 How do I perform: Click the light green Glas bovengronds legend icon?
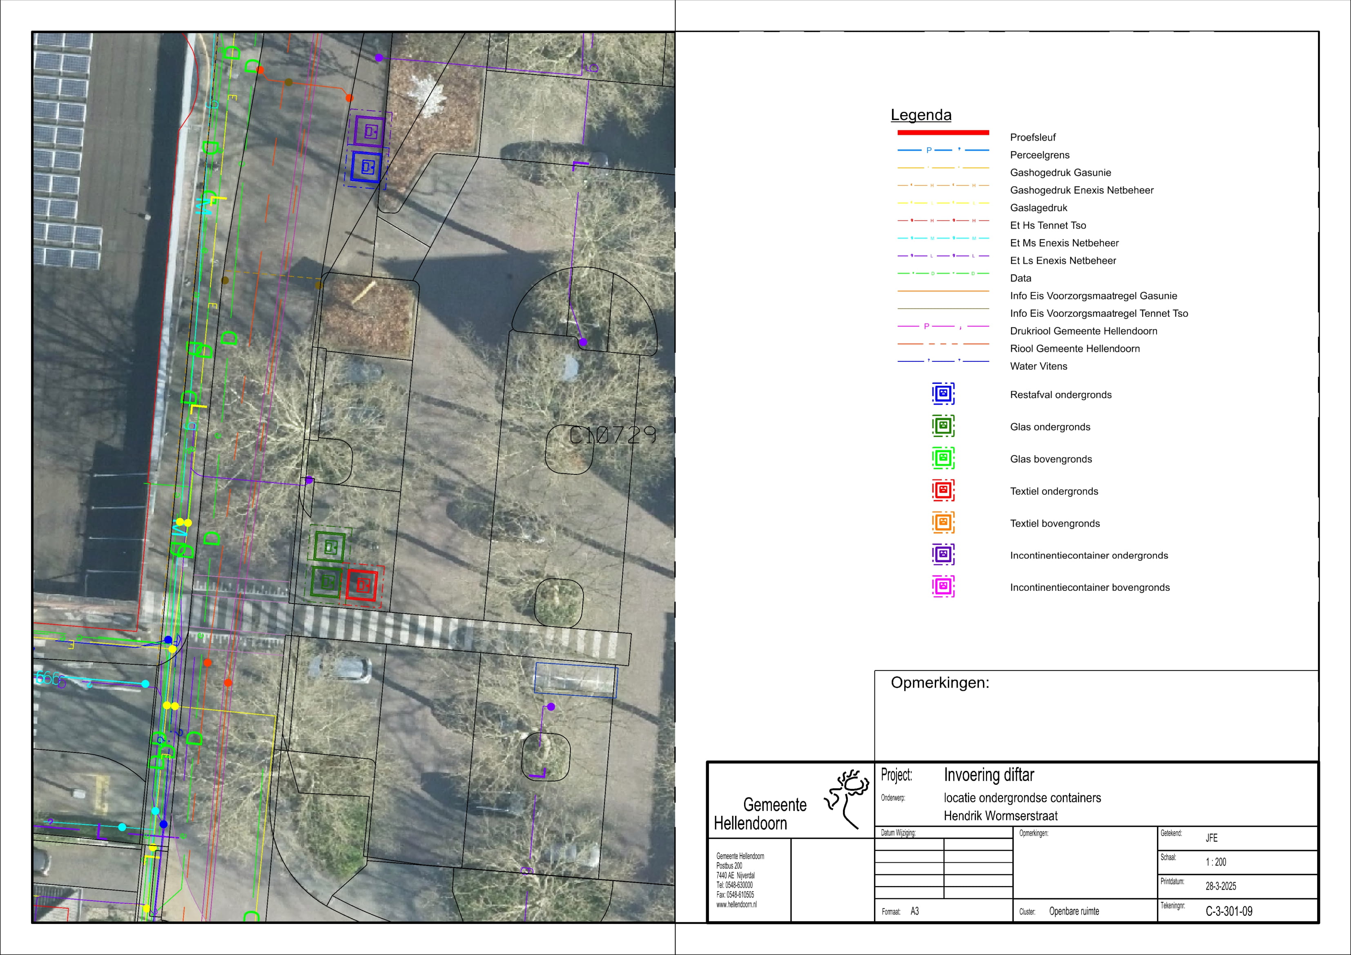[943, 458]
